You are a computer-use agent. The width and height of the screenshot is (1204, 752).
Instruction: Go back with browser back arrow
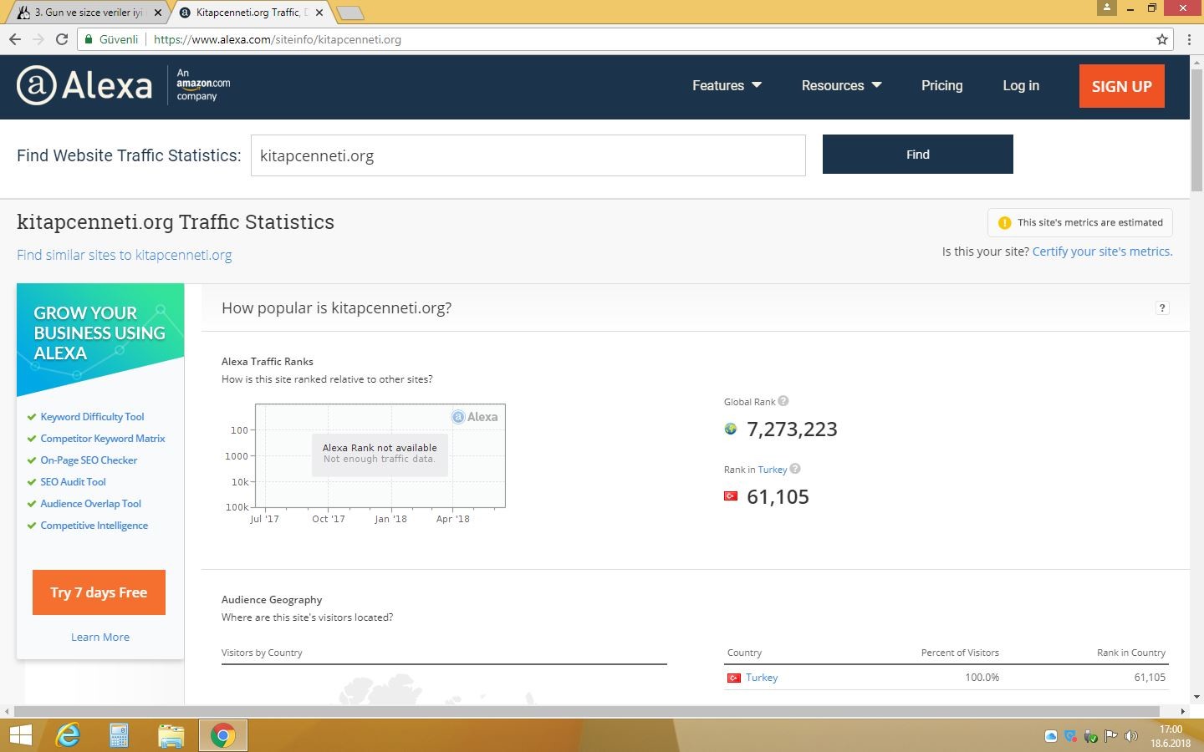pyautogui.click(x=15, y=39)
